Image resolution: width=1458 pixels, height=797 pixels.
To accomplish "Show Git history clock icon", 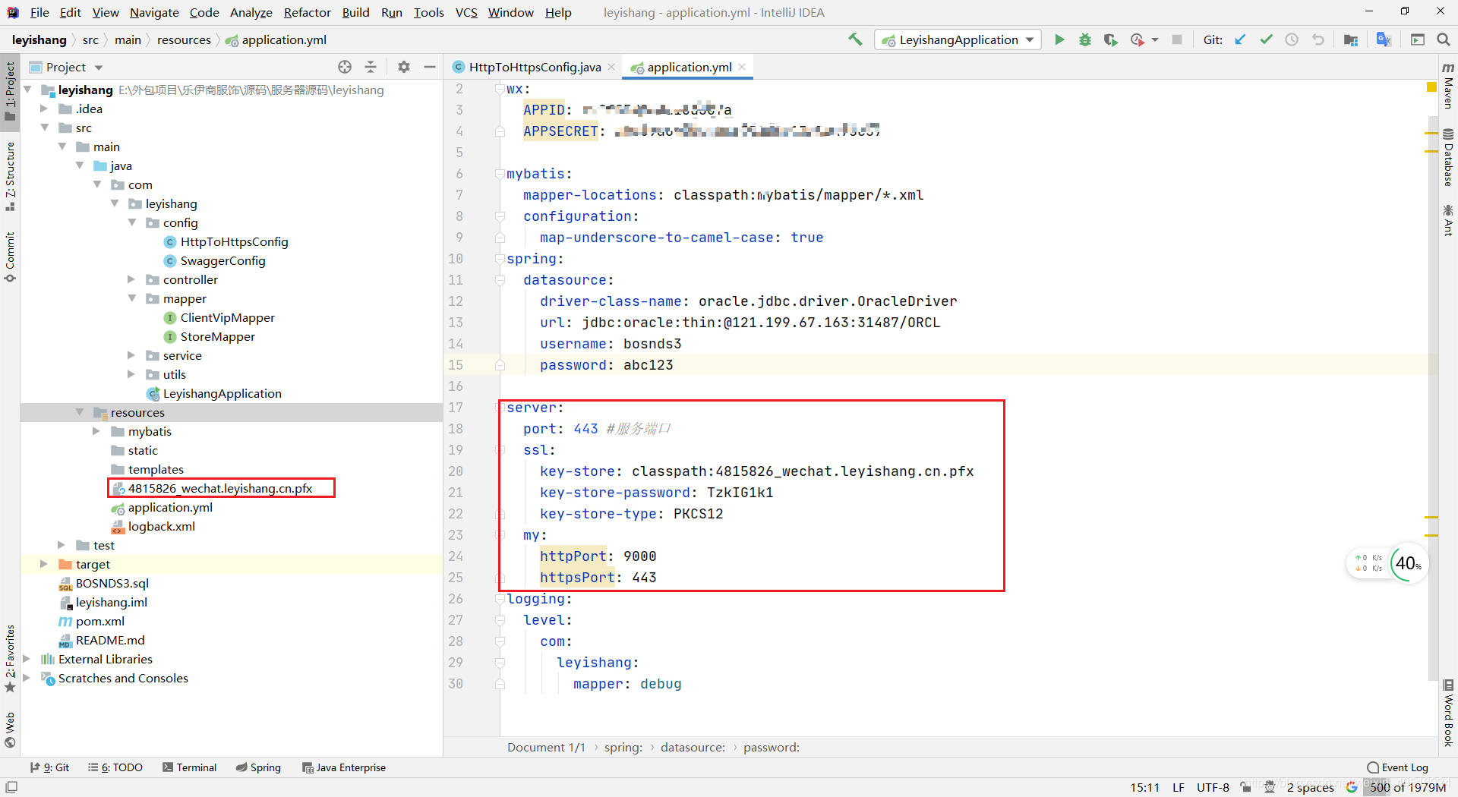I will [1292, 39].
